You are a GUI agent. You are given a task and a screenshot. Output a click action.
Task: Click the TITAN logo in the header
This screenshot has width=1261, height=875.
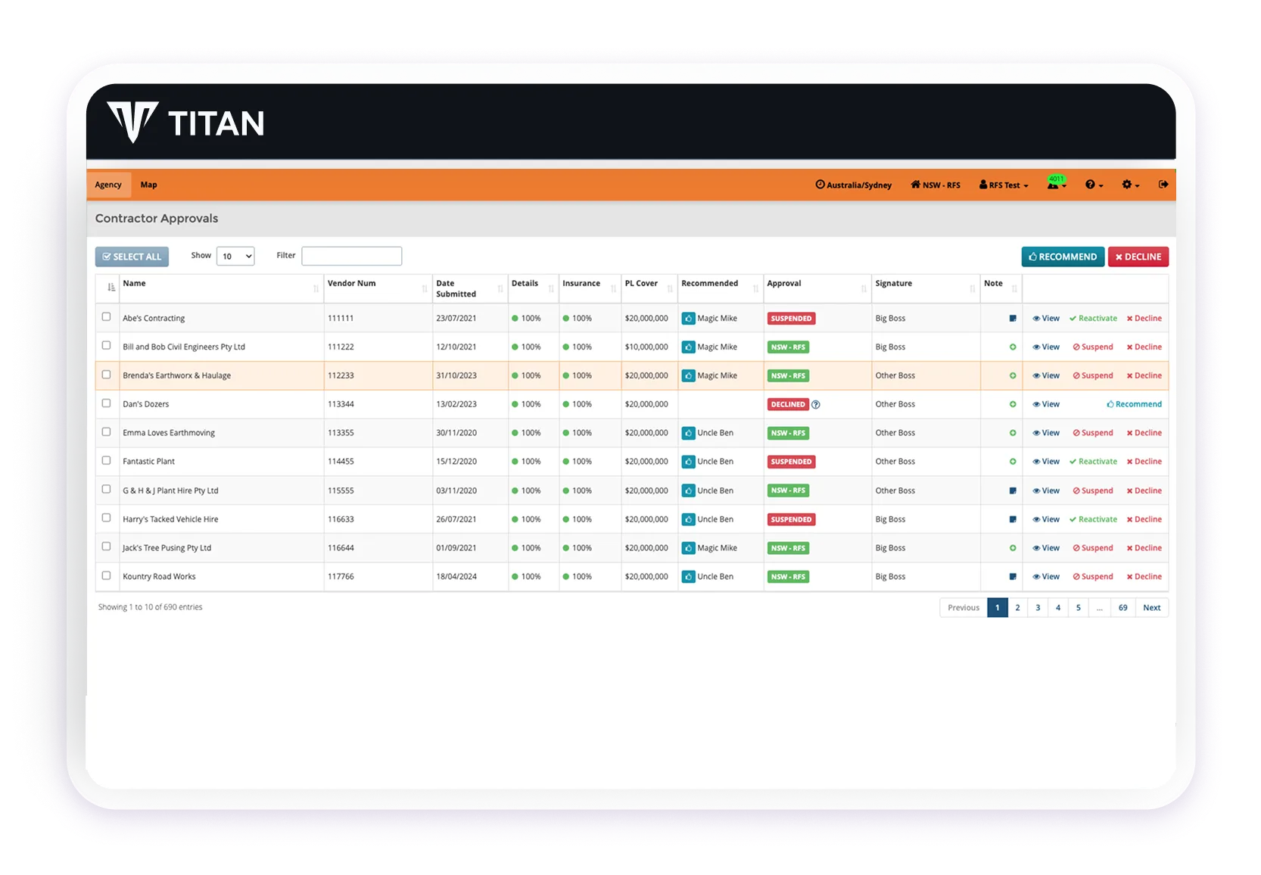(185, 121)
